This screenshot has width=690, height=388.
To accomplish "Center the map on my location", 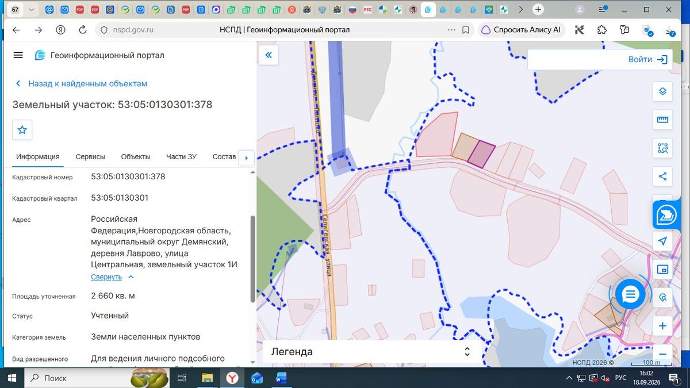I will [x=662, y=241].
